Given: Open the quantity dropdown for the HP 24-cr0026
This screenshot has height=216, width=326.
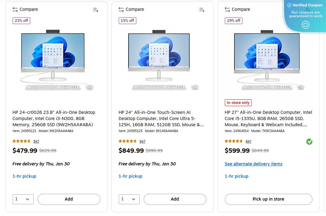Looking at the screenshot, I should click(23, 199).
